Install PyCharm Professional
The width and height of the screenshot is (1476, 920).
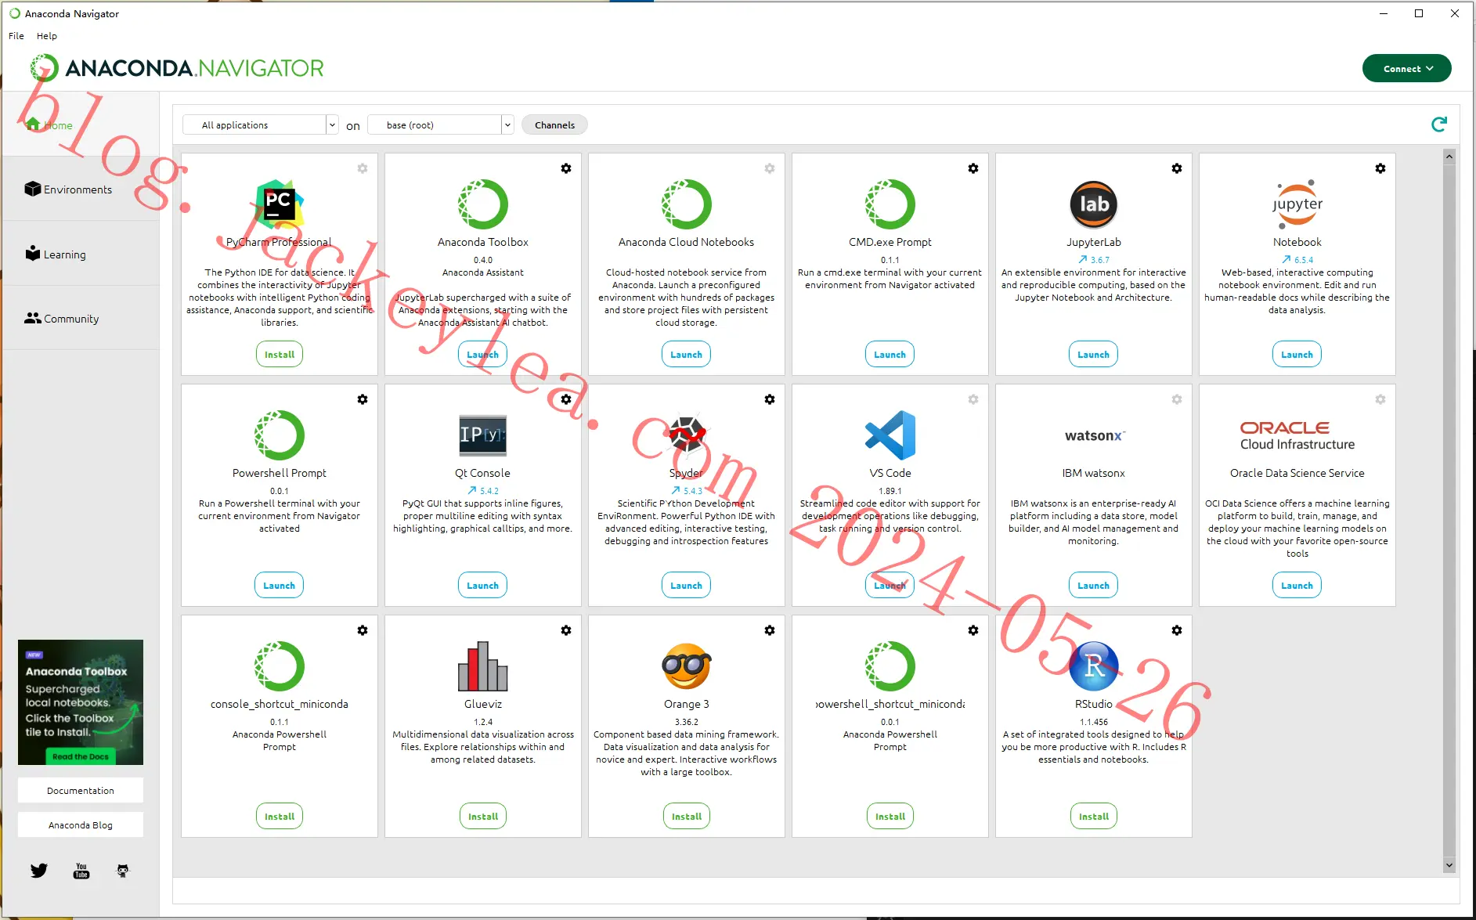click(280, 354)
